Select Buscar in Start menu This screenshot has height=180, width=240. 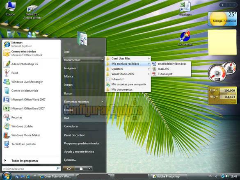[68, 93]
